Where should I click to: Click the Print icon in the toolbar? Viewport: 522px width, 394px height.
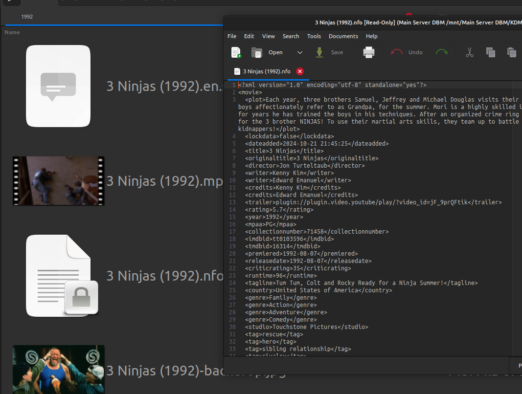pos(369,52)
